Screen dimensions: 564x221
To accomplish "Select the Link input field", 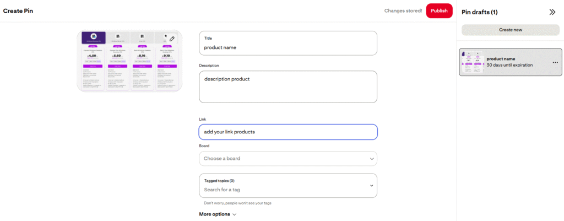I will click(288, 132).
